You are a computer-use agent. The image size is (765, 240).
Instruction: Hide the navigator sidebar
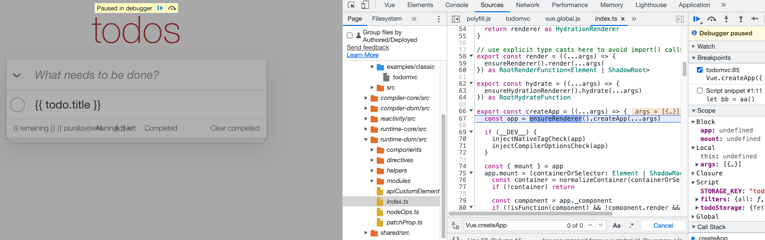tap(455, 19)
